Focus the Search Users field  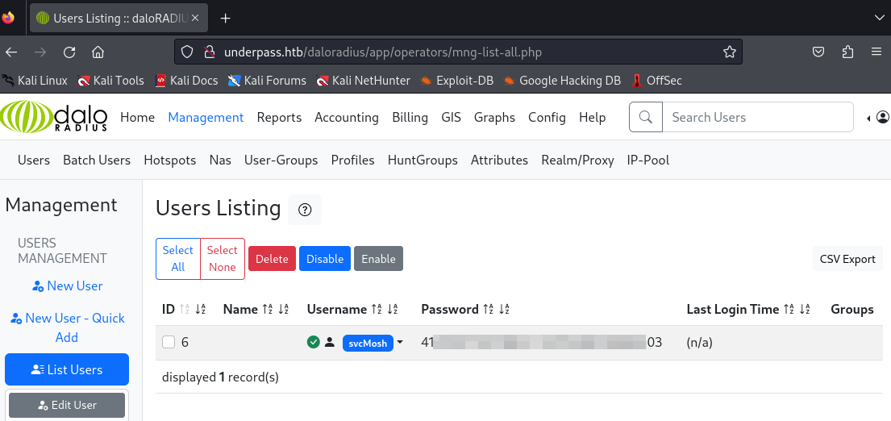click(757, 117)
